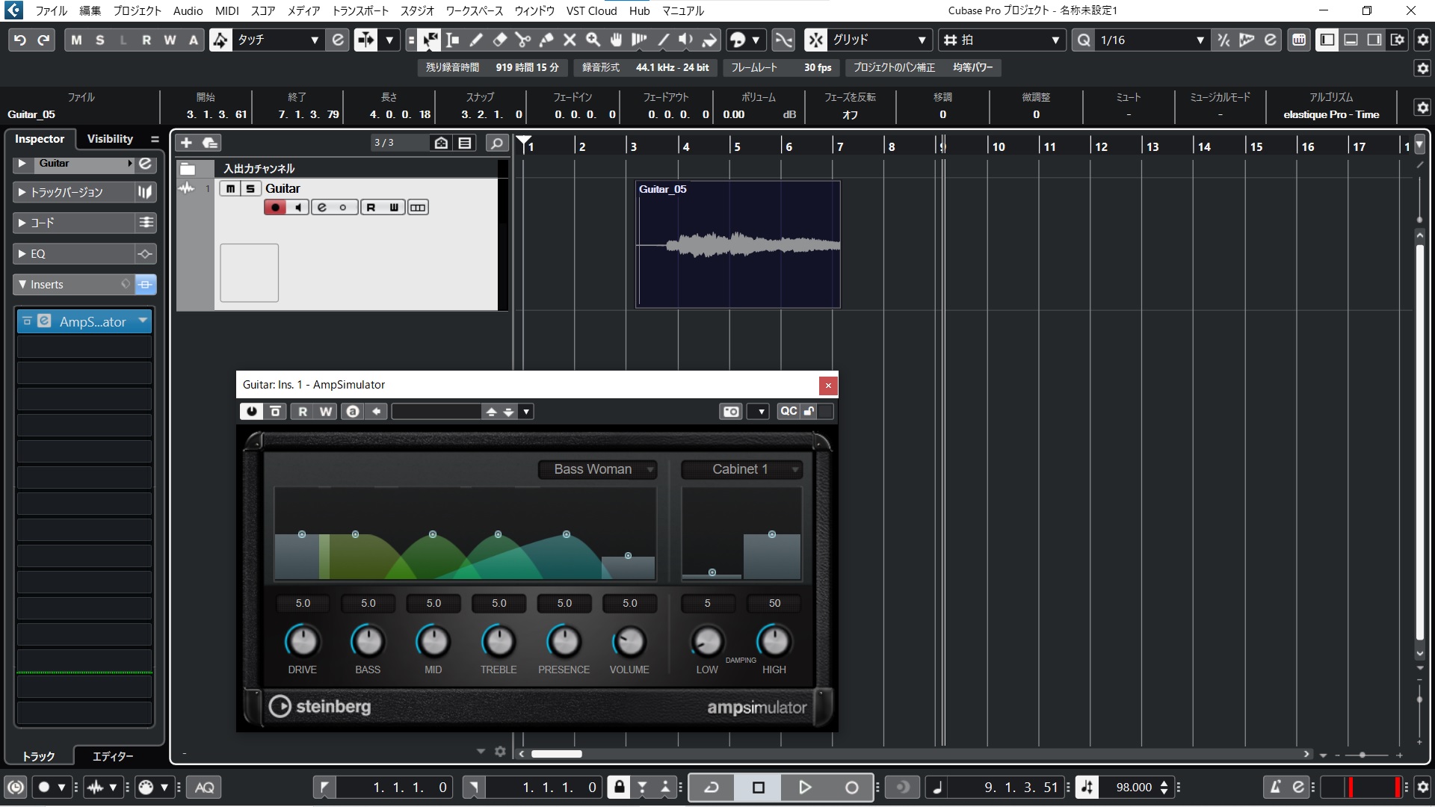This screenshot has width=1435, height=807.
Task: Switch to the Visibility tab
Action: 109,138
